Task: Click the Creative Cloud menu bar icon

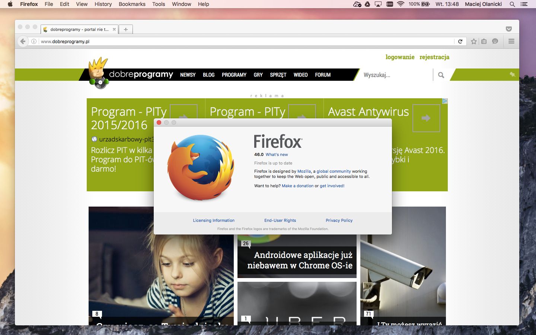Action: tap(357, 4)
